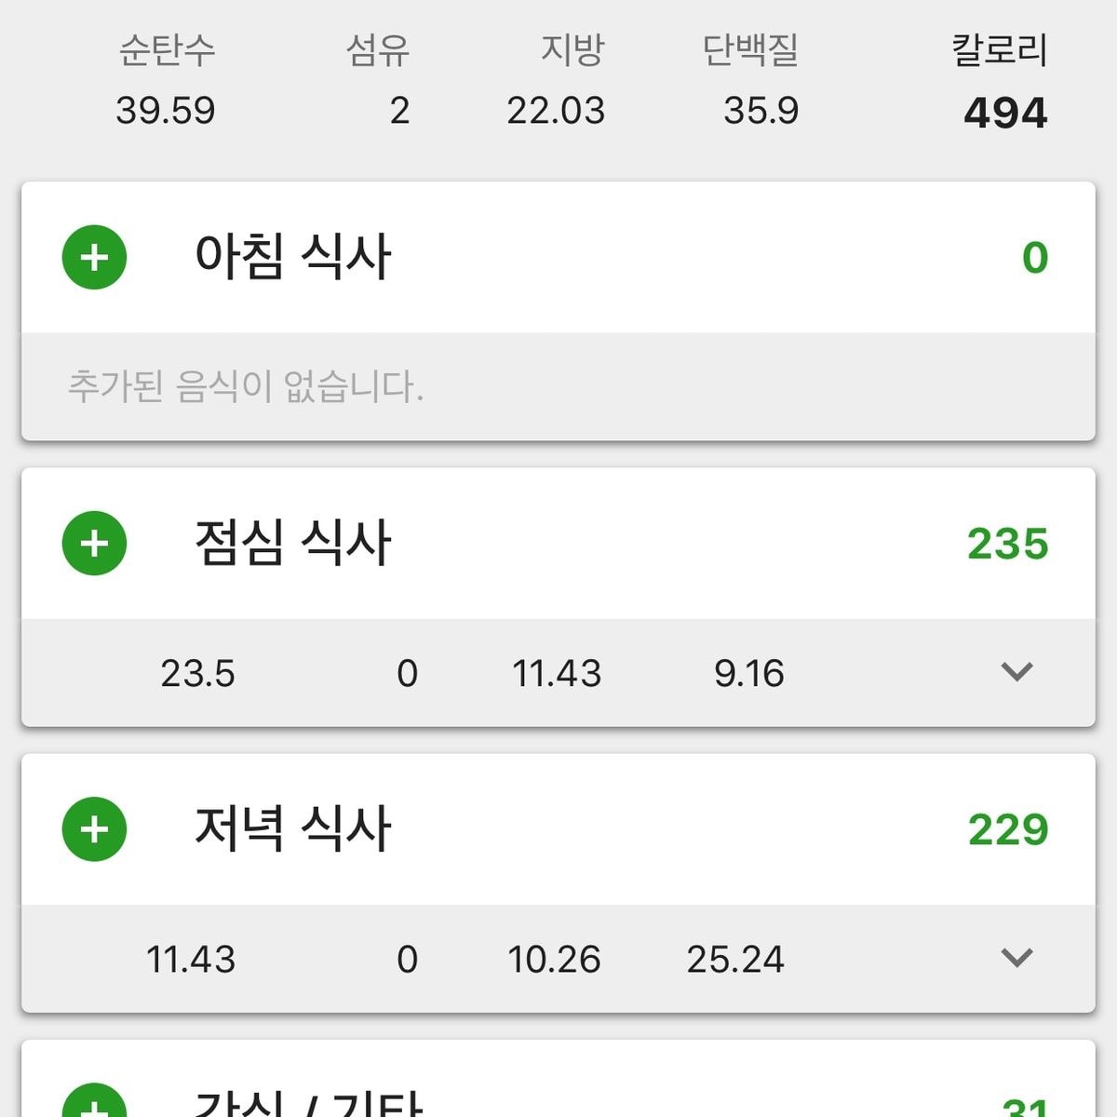Expand the 점심 식사 details chevron
This screenshot has width=1117, height=1117.
[x=1016, y=672]
